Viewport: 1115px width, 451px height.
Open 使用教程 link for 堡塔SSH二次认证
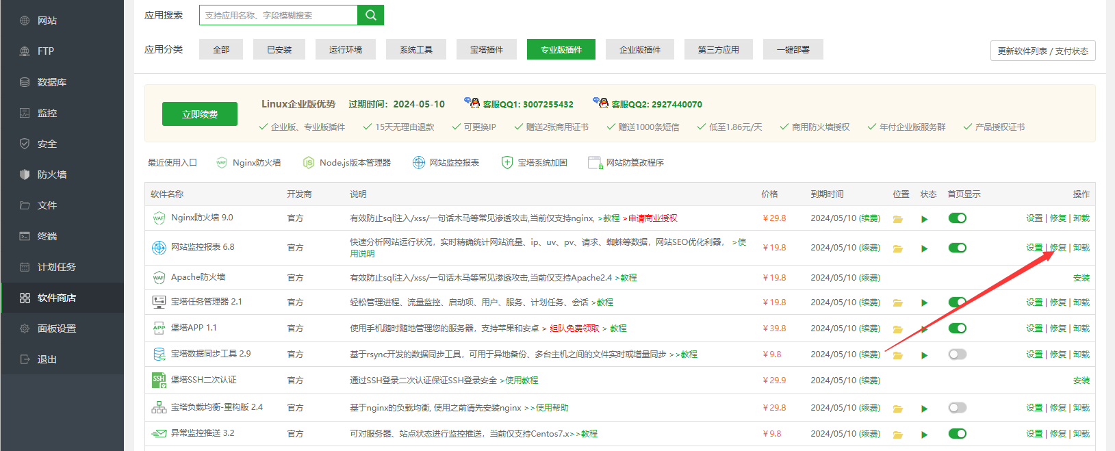(x=522, y=381)
